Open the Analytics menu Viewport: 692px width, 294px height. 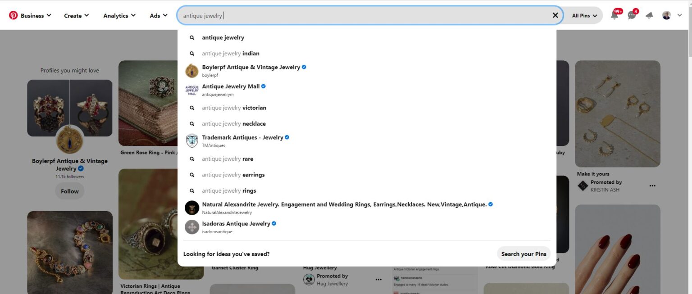pos(118,15)
